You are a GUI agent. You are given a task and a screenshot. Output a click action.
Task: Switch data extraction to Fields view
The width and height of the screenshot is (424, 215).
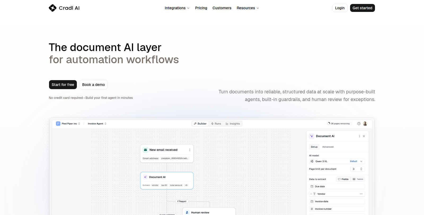coord(343,179)
